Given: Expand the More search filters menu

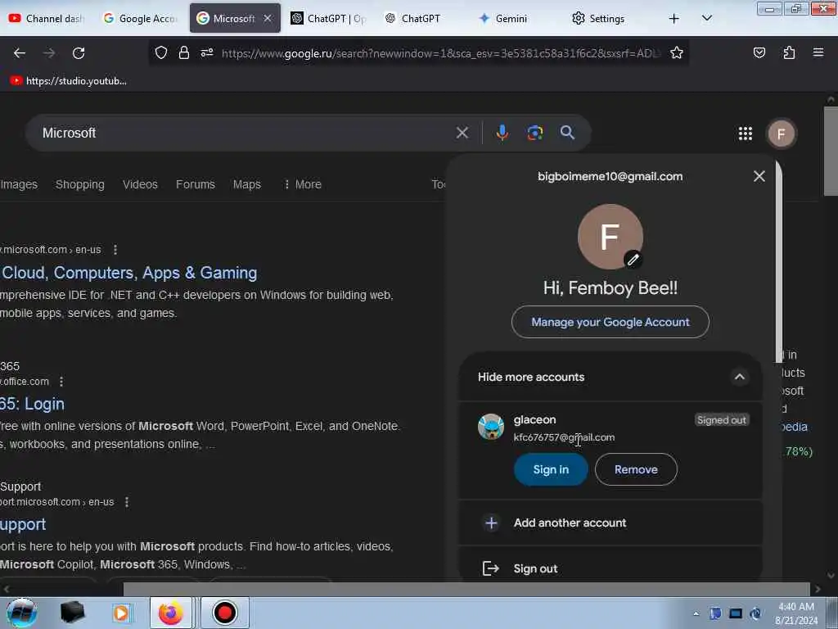Looking at the screenshot, I should point(303,184).
